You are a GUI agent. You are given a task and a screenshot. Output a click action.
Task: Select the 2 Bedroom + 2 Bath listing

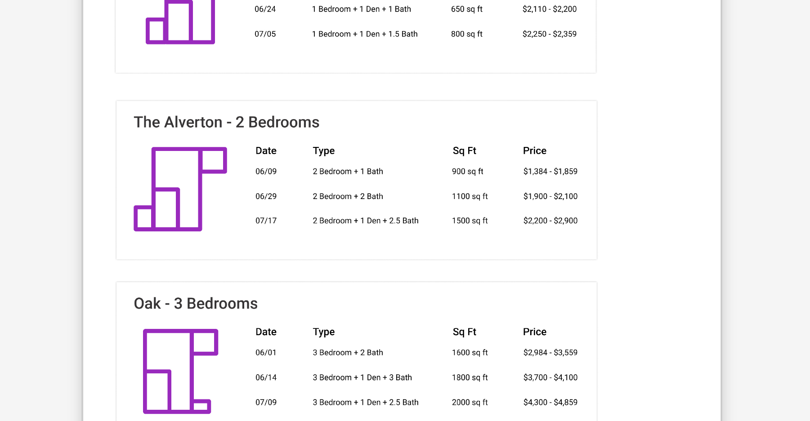pyautogui.click(x=348, y=196)
